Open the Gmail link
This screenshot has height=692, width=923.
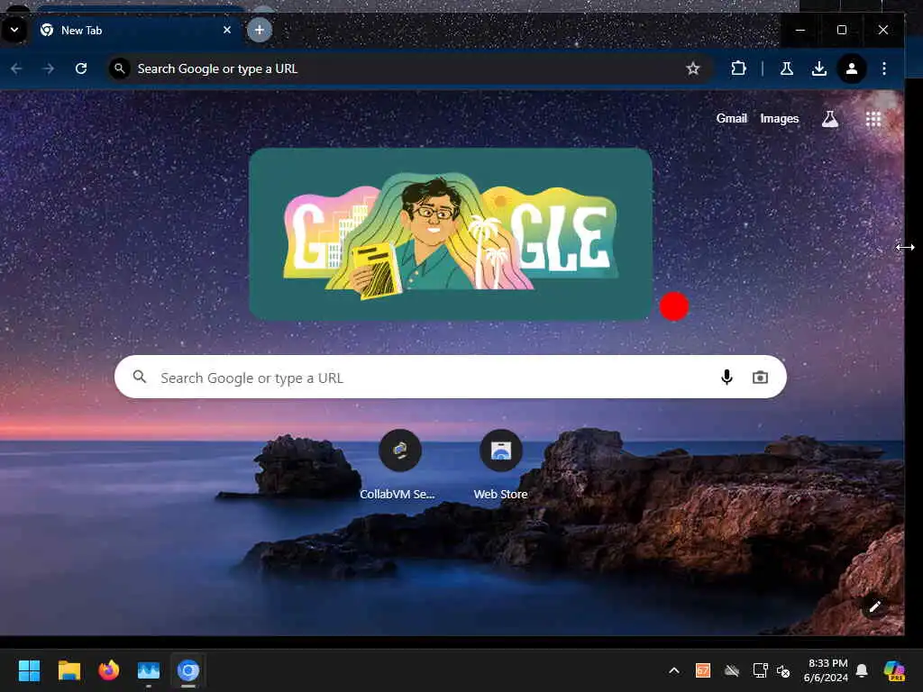pos(731,118)
